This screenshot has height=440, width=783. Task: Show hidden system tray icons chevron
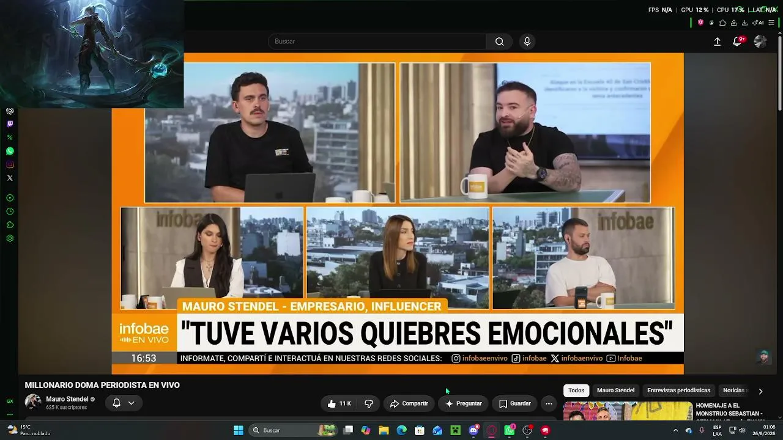675,430
